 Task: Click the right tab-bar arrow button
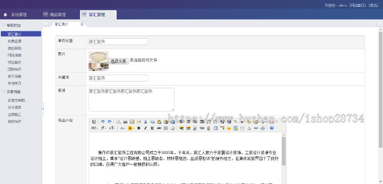pos(379,24)
